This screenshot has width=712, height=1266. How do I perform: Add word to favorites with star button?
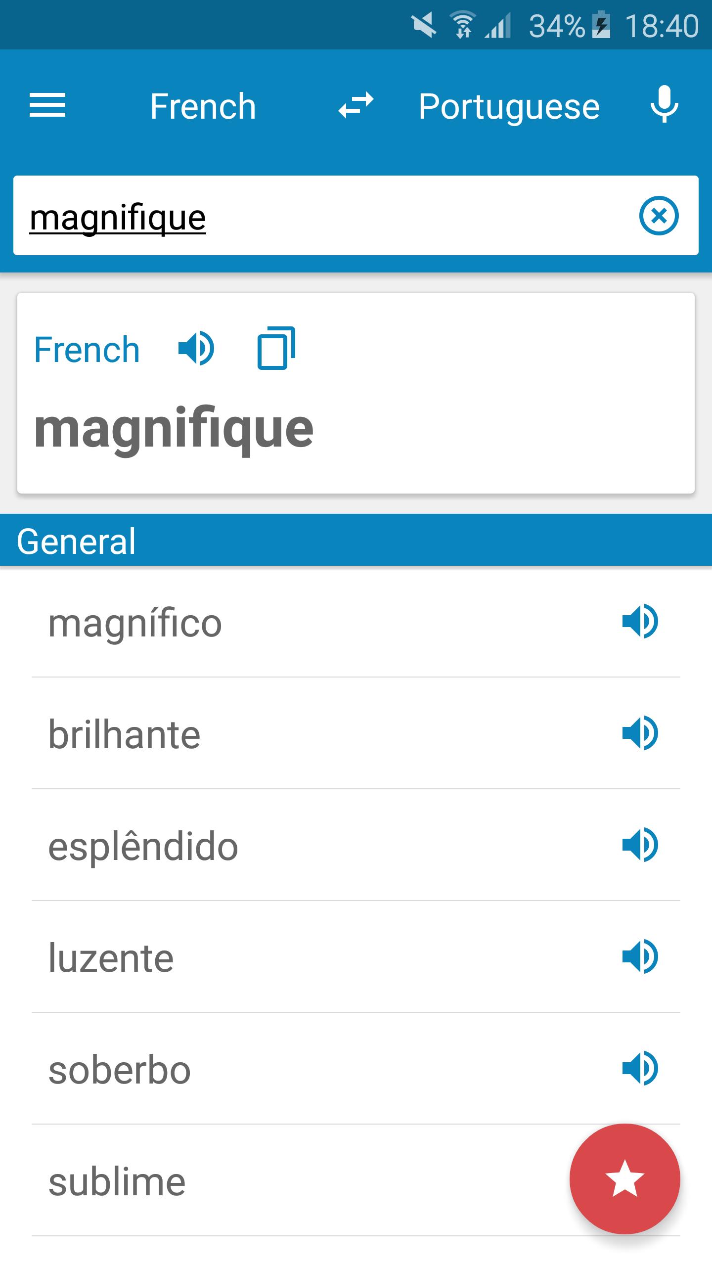[x=625, y=1179]
